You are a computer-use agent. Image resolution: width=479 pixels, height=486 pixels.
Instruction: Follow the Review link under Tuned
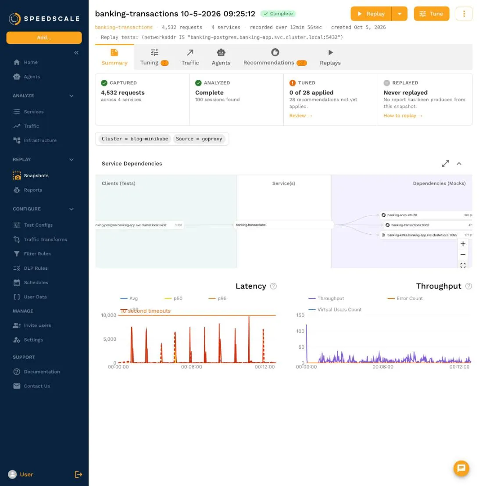pos(300,116)
